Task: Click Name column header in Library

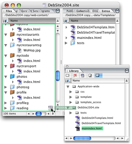Action: tap(98, 81)
